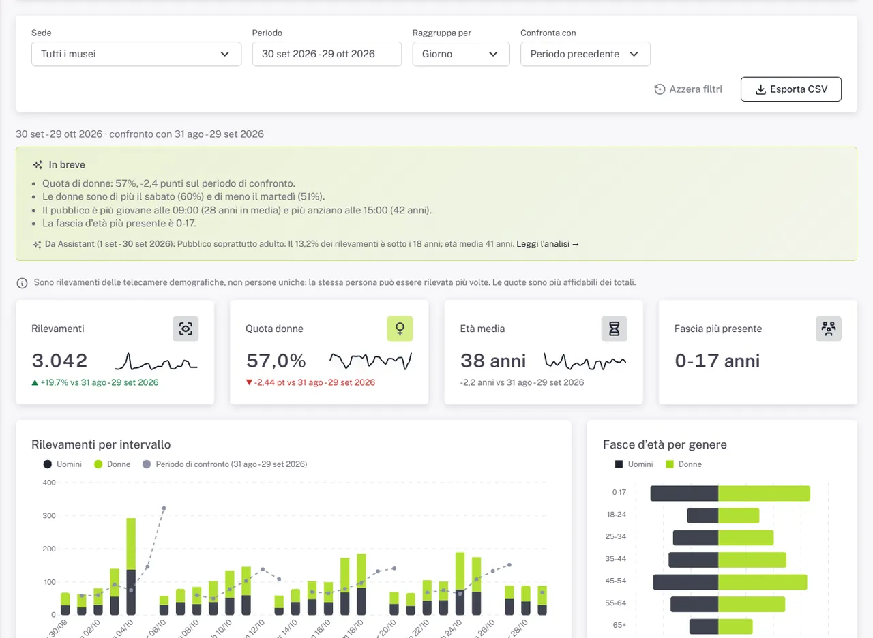Click the 57,0% quota donne value
Screen dimensions: 873x638
[276, 361]
